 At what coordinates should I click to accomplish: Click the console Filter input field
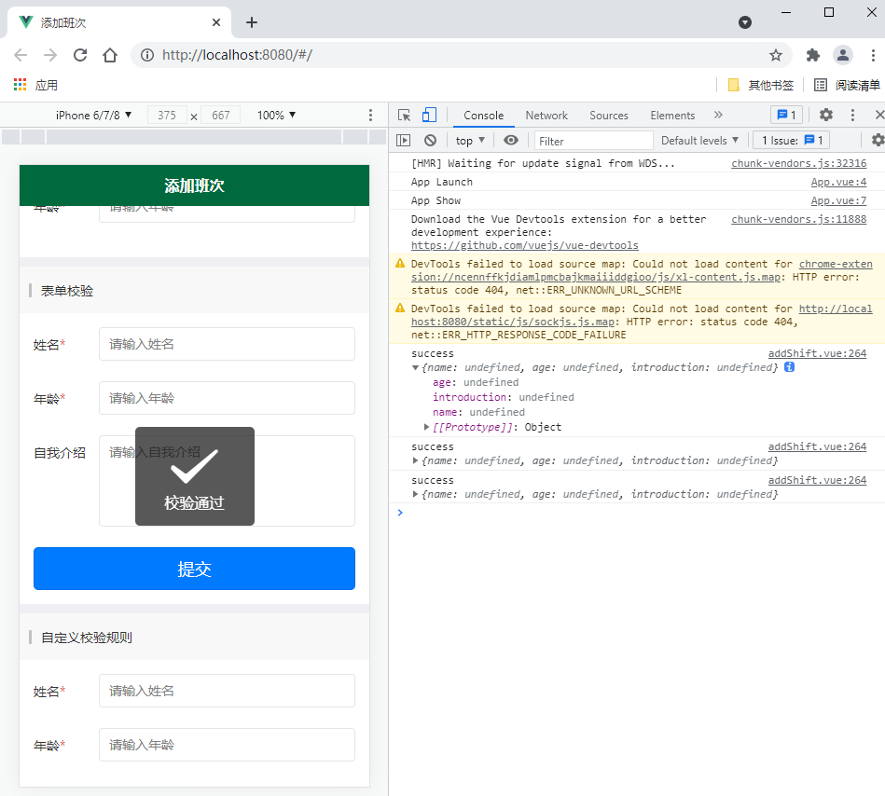(x=594, y=141)
